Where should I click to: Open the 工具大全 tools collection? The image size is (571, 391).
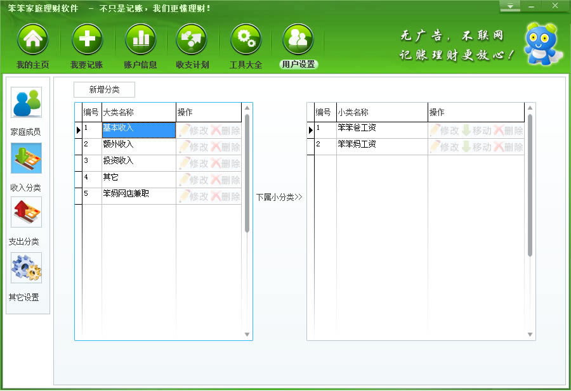click(246, 45)
